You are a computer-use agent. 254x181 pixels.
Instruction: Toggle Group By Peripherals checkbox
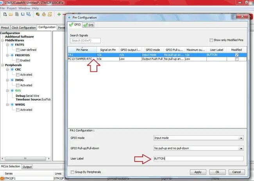pos(72,172)
